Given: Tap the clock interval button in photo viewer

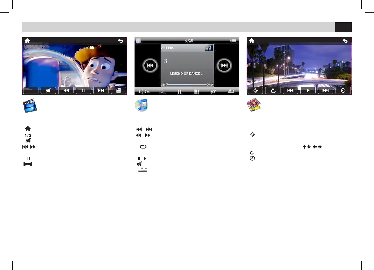Looking at the screenshot, I should (343, 91).
